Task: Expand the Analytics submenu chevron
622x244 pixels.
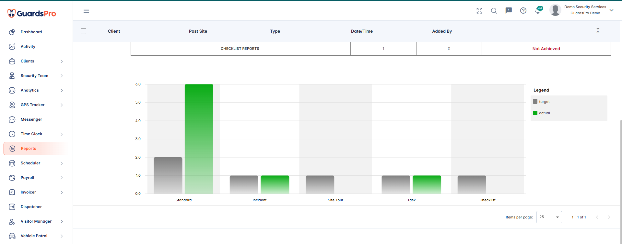Action: pos(62,90)
